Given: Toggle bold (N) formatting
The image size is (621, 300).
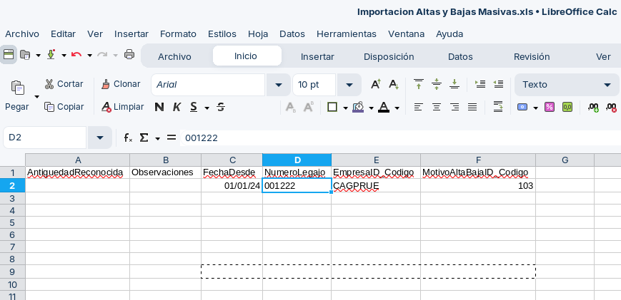Looking at the screenshot, I should coord(159,108).
